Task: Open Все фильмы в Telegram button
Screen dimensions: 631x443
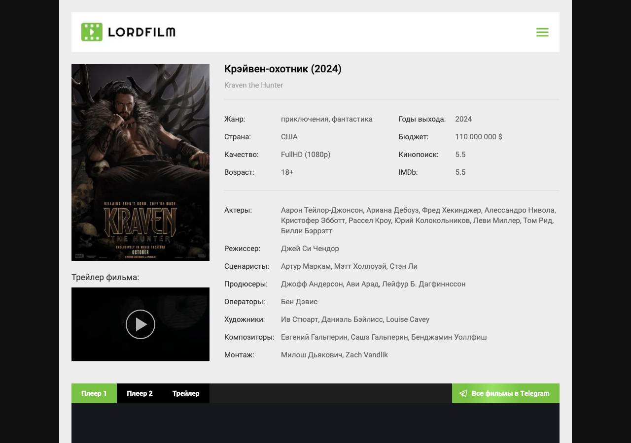Action: tap(506, 393)
